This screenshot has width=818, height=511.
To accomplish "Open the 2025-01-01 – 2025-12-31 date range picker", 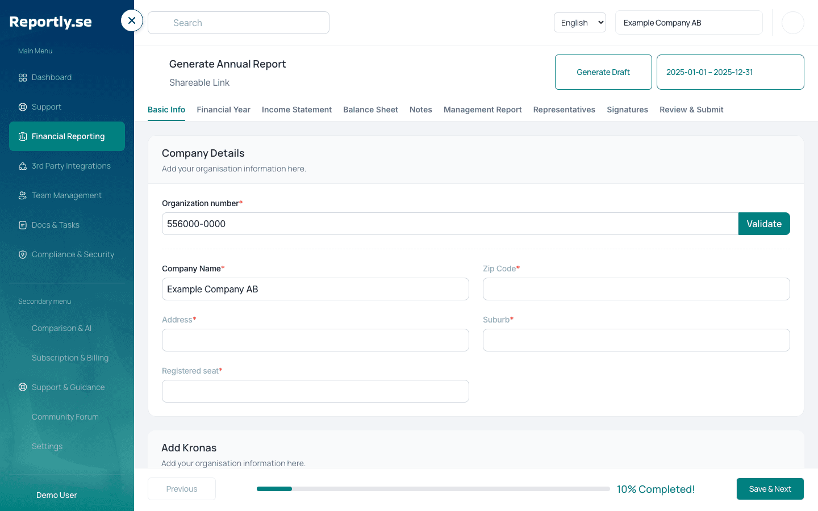I will click(730, 72).
